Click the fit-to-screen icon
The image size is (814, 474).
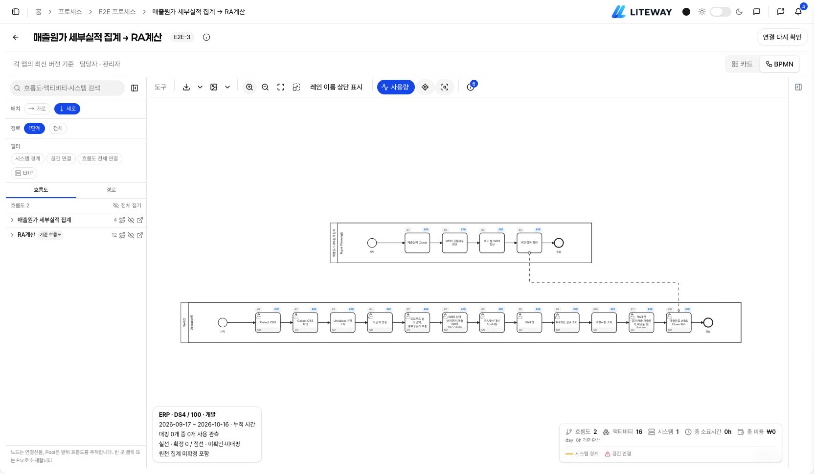pos(281,87)
